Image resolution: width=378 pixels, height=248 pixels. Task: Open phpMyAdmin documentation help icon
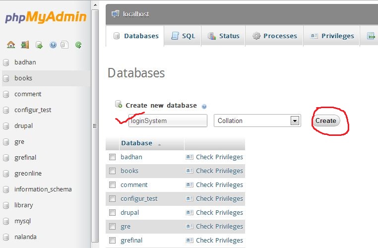[x=53, y=45]
